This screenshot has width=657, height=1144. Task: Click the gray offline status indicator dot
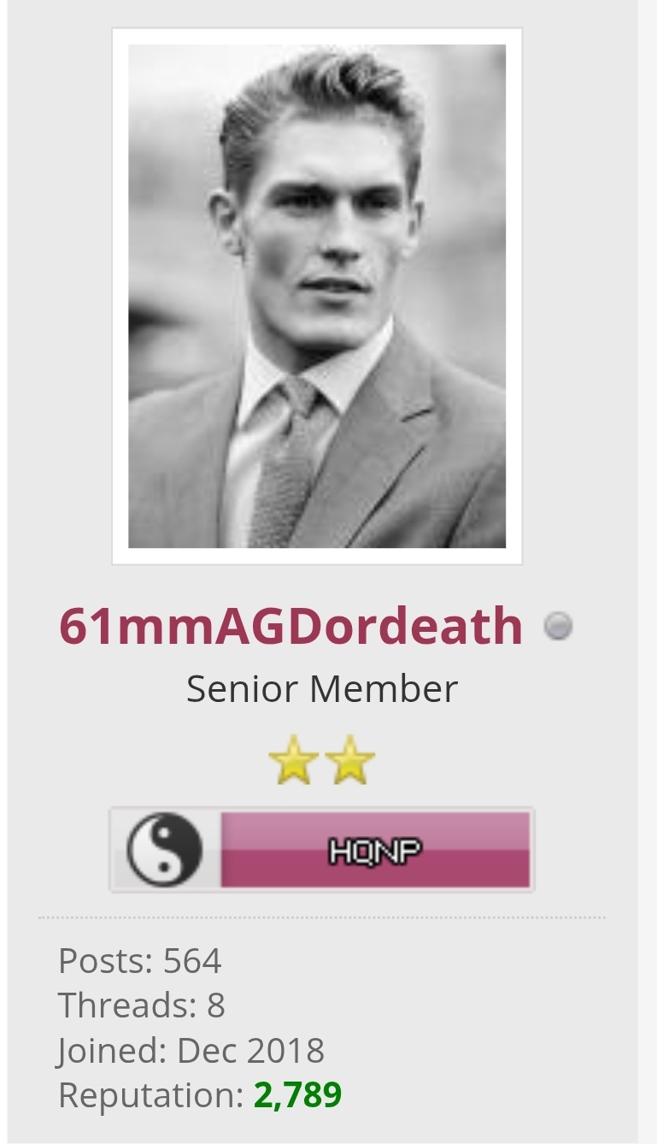coord(558,627)
